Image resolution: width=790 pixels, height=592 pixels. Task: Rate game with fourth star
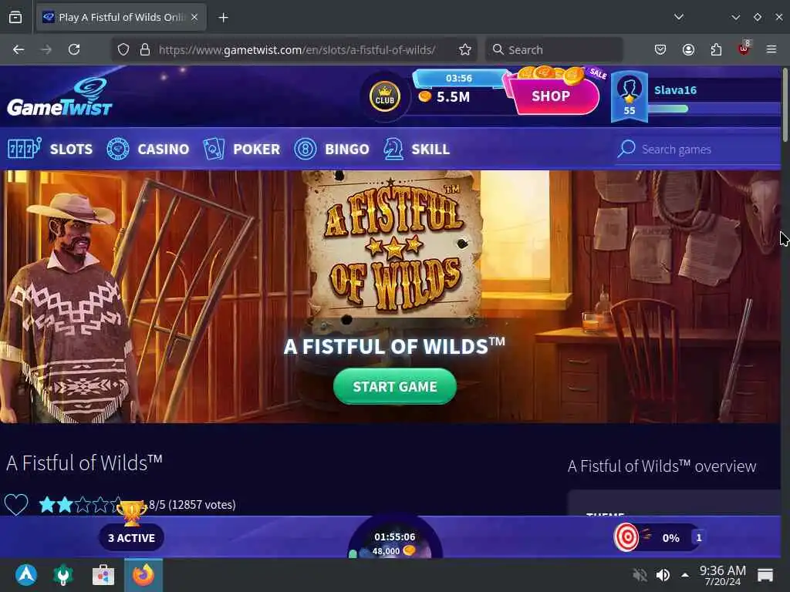click(x=100, y=504)
